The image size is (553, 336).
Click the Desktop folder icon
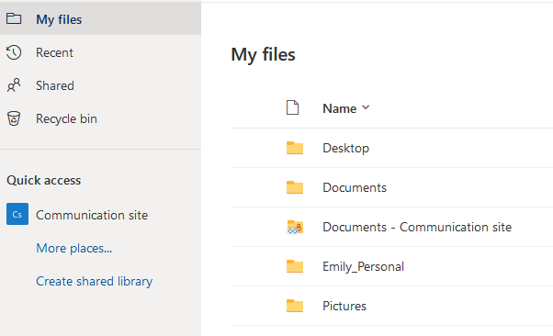(x=295, y=148)
